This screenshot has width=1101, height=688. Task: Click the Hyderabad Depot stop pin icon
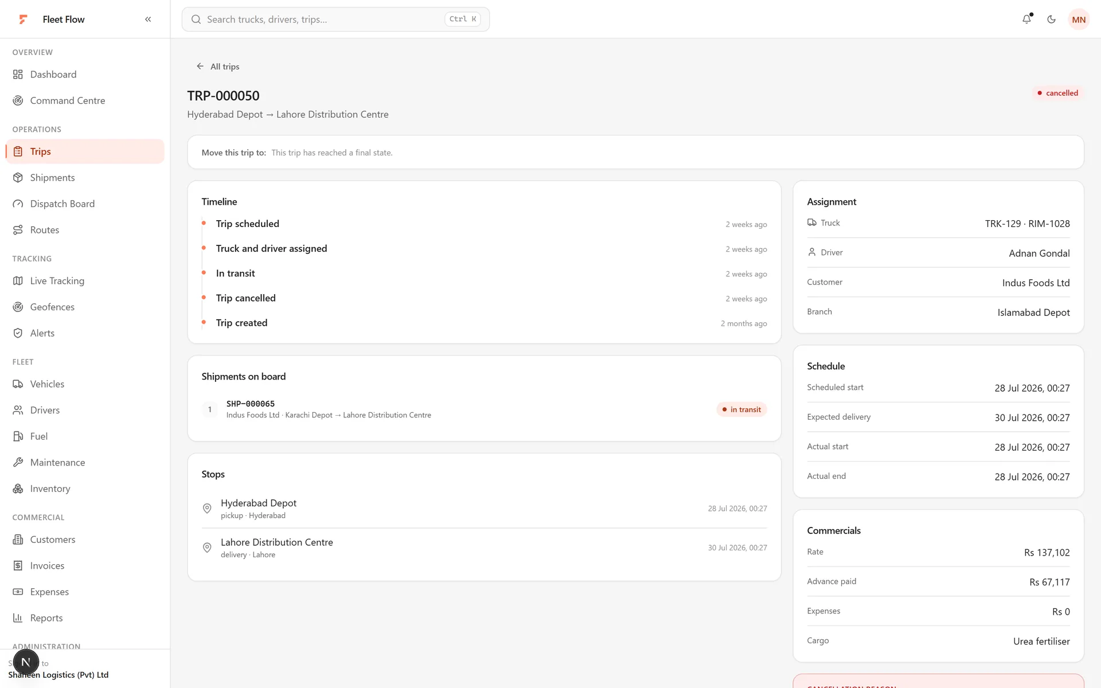coord(207,509)
